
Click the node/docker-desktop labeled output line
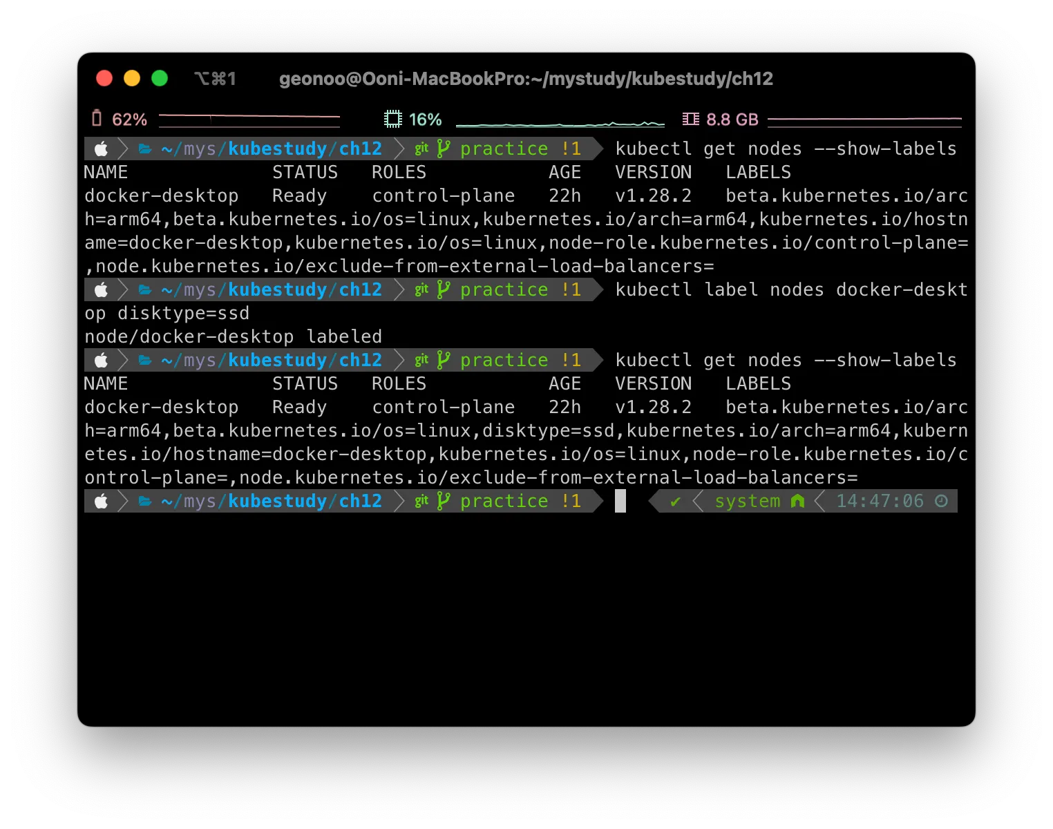tap(234, 337)
